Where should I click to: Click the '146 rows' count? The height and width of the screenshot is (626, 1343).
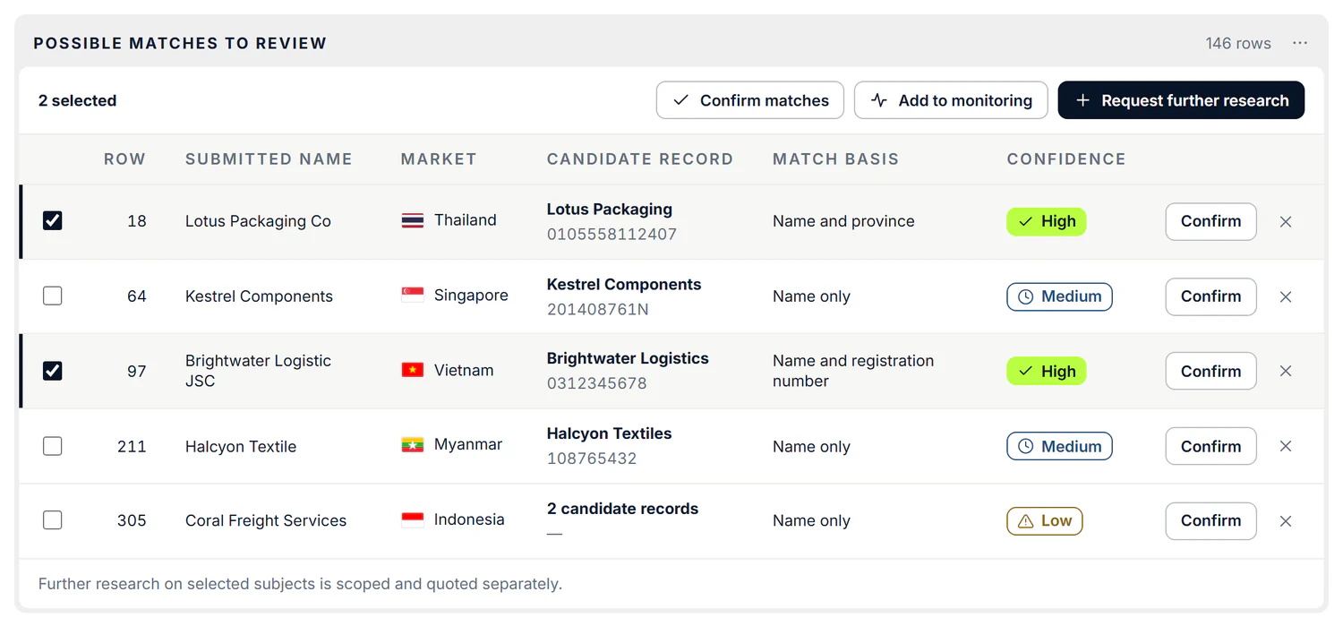click(1238, 43)
